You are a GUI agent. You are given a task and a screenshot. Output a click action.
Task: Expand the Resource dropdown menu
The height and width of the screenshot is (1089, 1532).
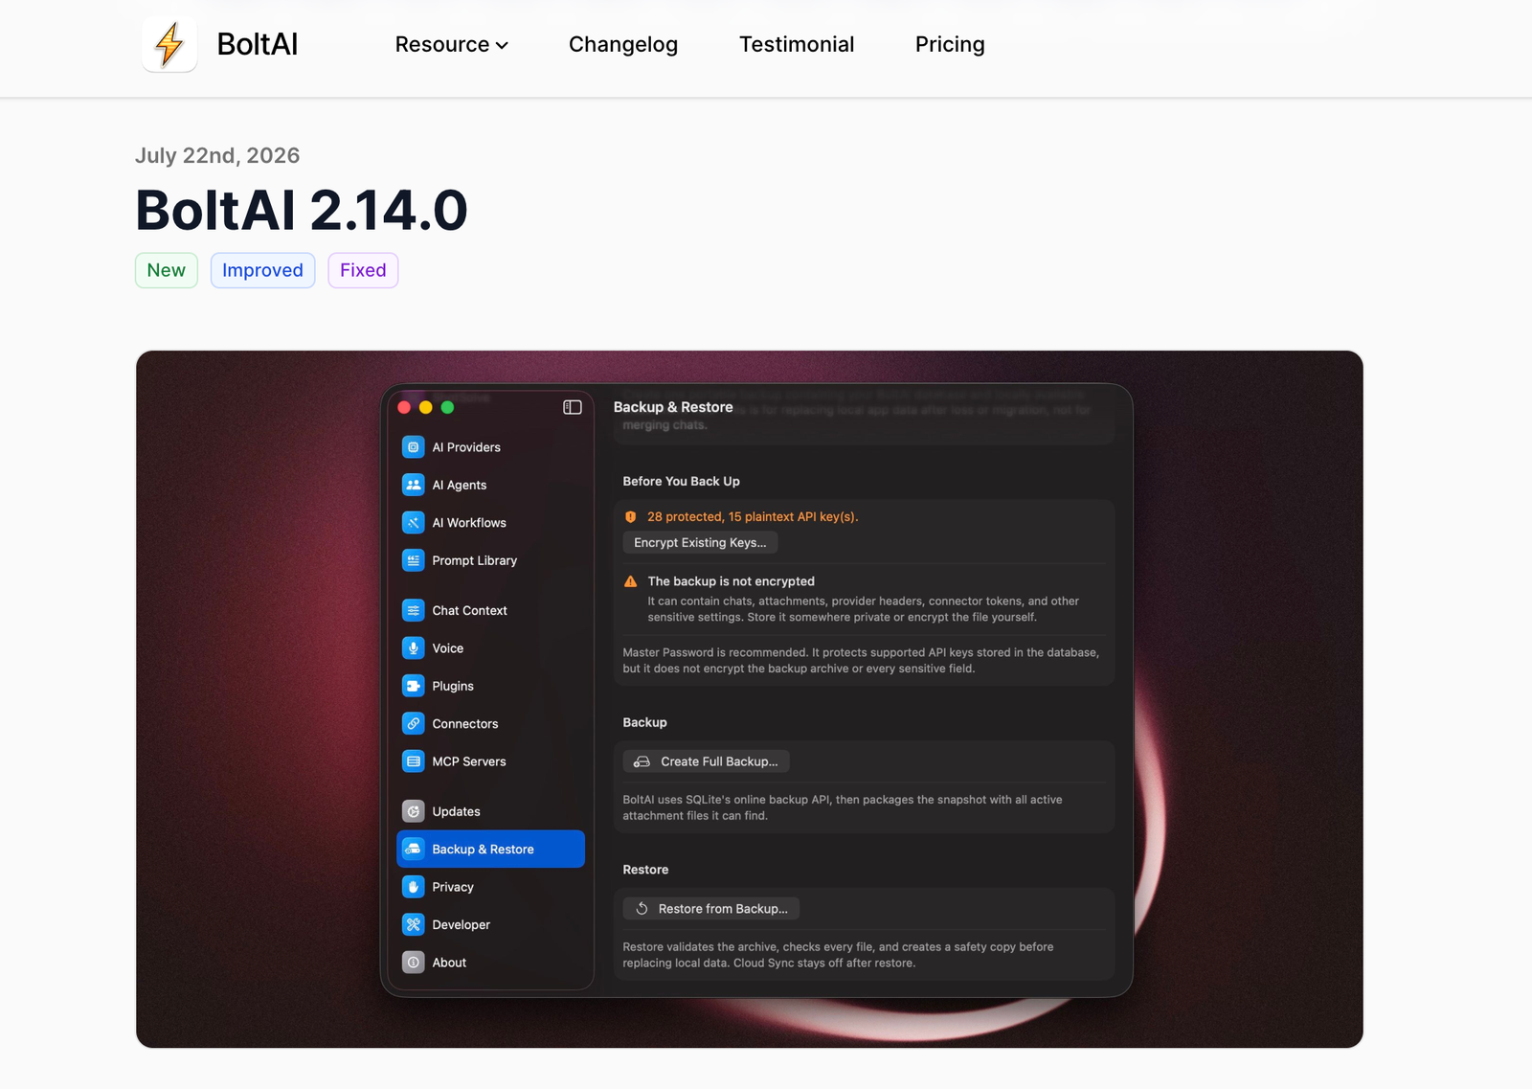451,44
